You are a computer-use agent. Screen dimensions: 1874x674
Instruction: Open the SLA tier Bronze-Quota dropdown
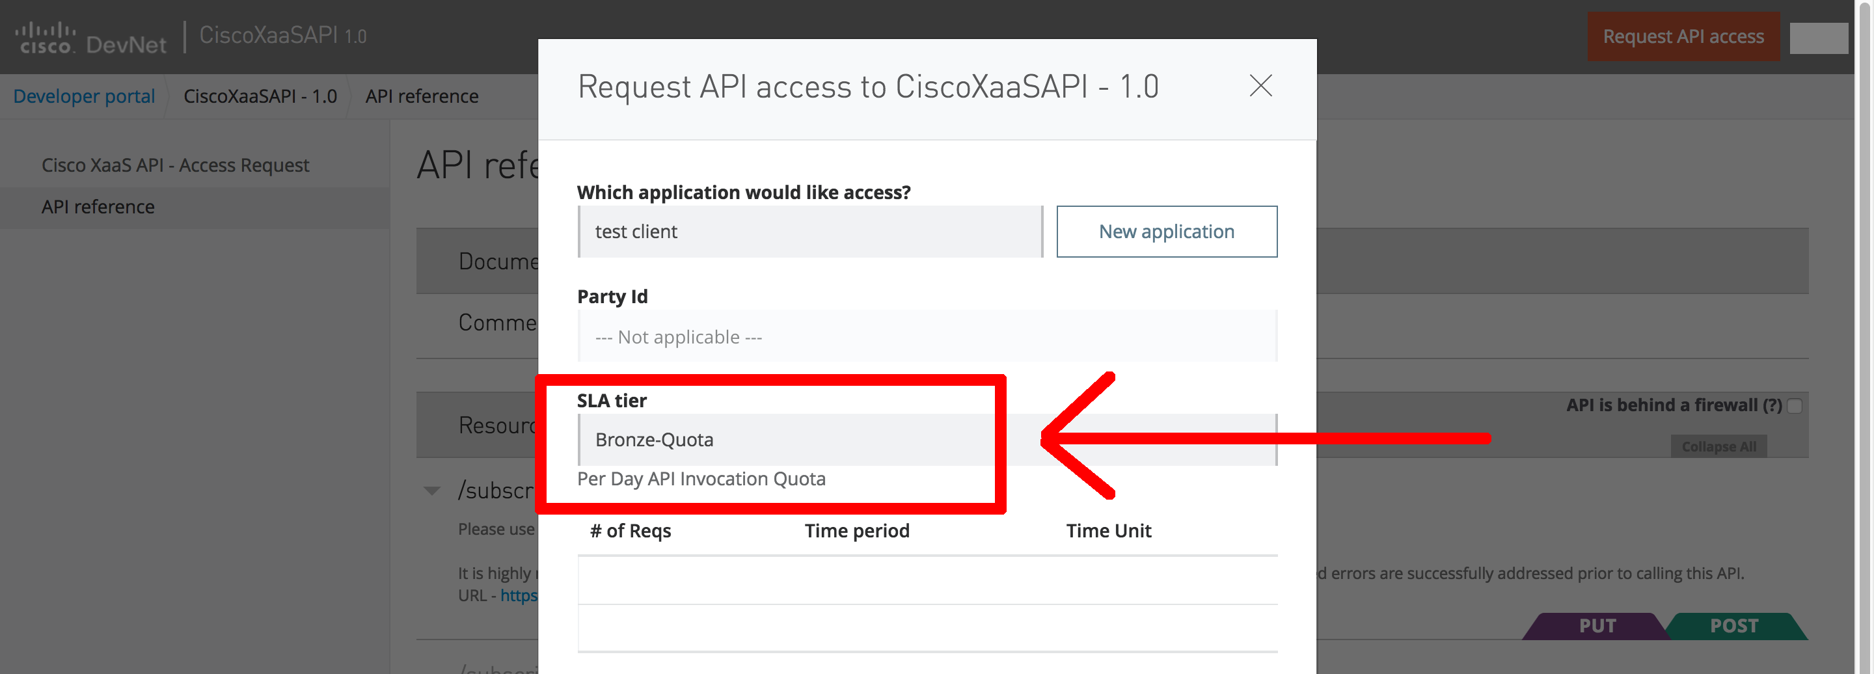coord(927,440)
